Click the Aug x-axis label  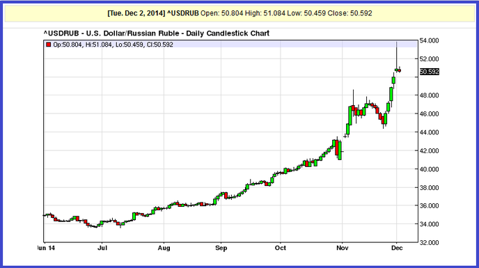click(164, 248)
